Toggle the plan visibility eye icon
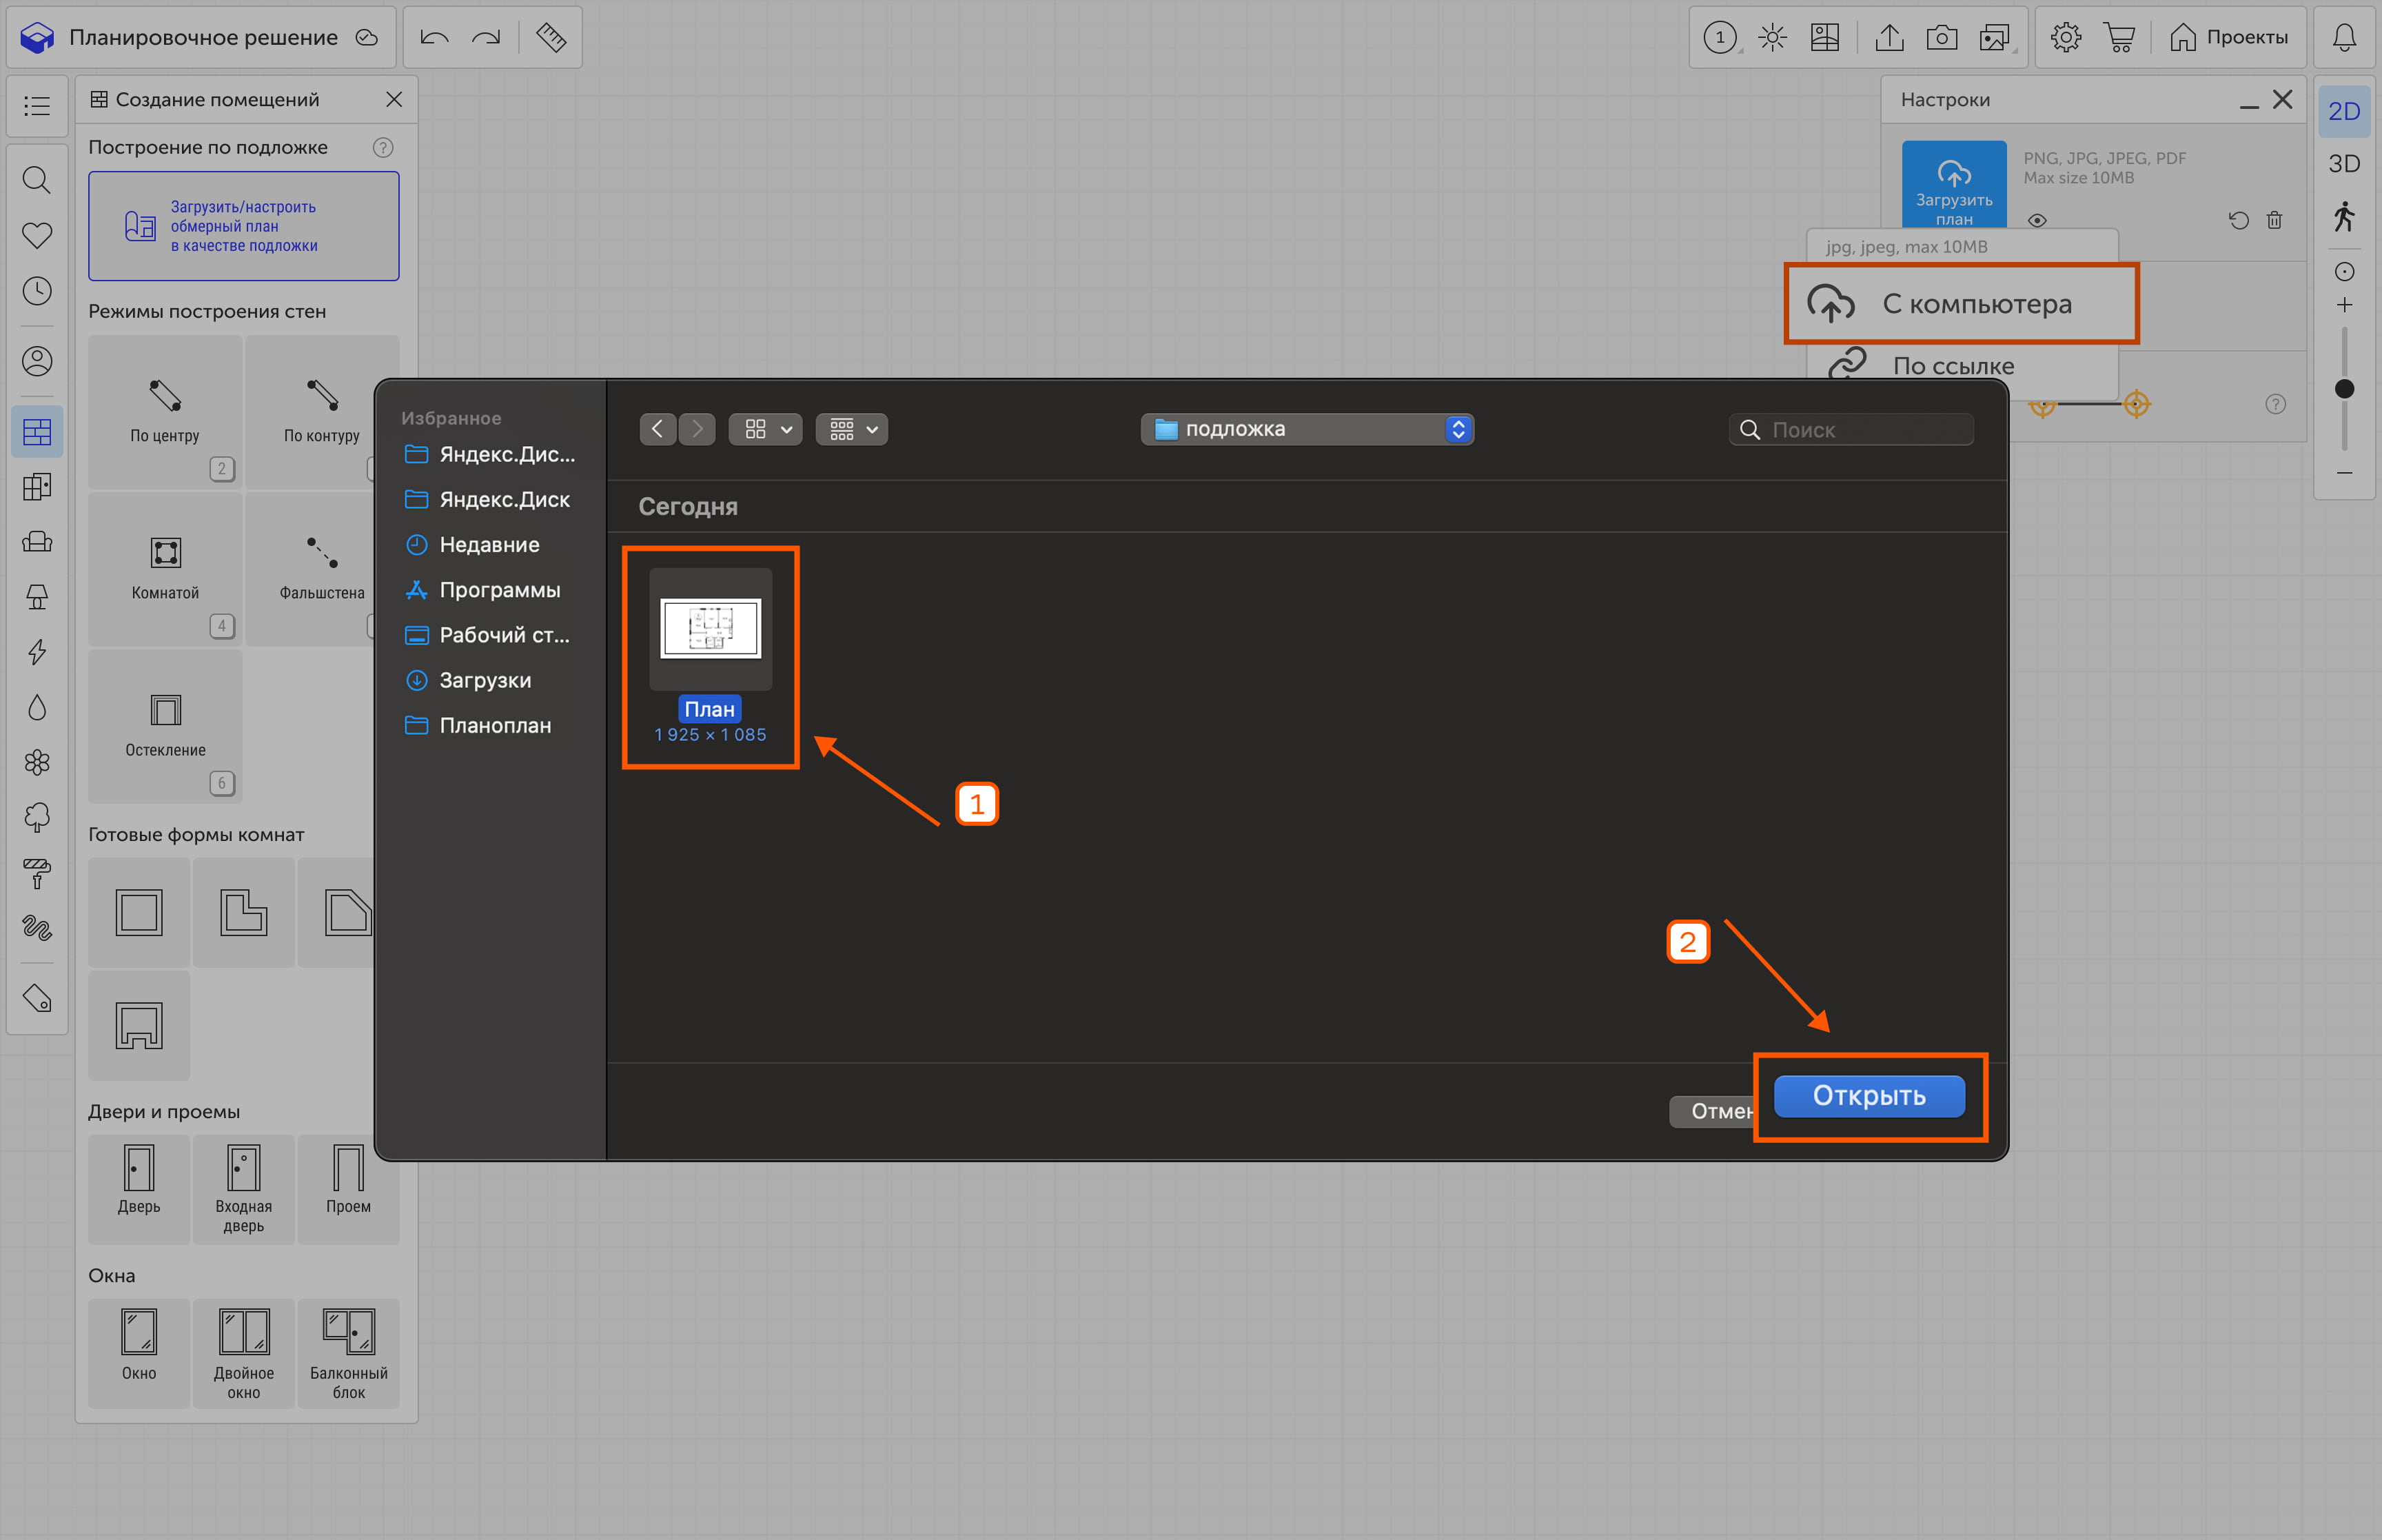This screenshot has height=1540, width=2382. [2037, 220]
